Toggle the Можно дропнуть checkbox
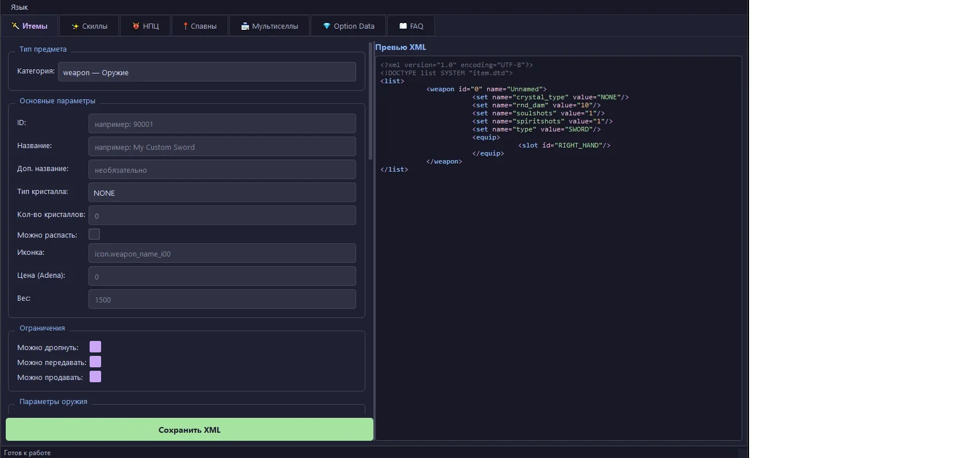 (x=95, y=347)
